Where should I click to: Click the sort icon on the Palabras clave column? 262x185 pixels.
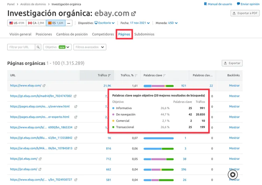pyautogui.click(x=165, y=75)
